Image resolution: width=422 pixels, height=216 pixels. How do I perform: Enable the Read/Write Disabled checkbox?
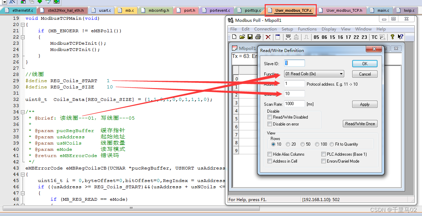pyautogui.click(x=270, y=117)
